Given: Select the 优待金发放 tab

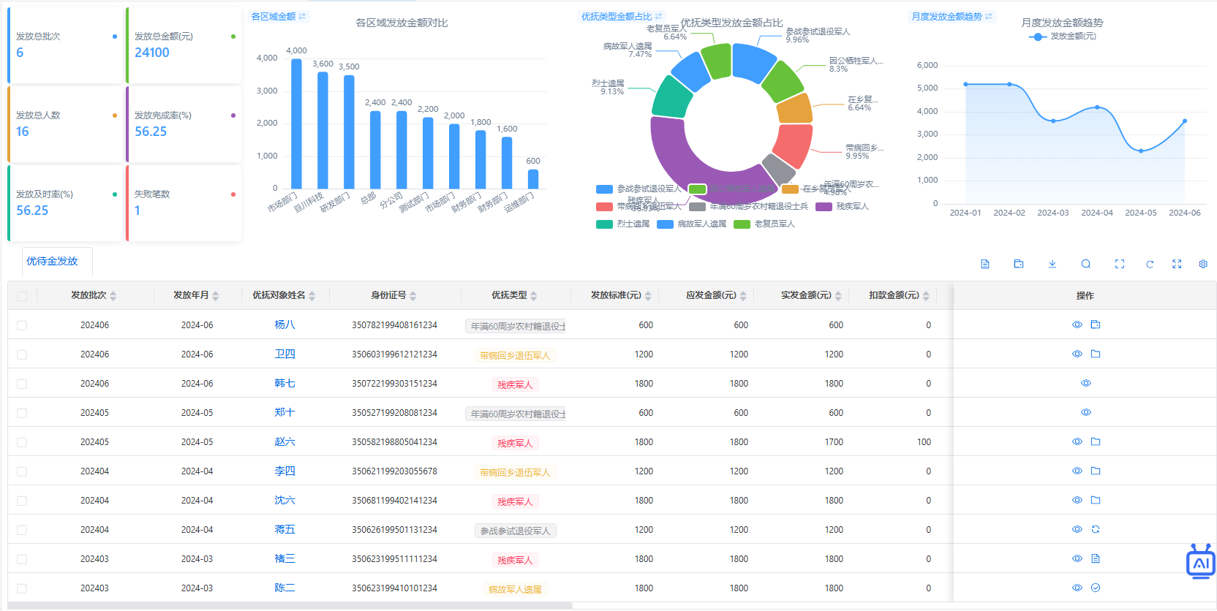Looking at the screenshot, I should [x=52, y=261].
